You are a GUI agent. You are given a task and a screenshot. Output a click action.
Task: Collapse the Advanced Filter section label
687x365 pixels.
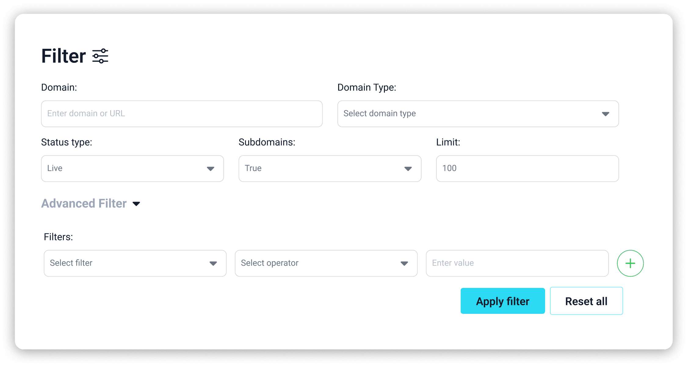tap(84, 204)
